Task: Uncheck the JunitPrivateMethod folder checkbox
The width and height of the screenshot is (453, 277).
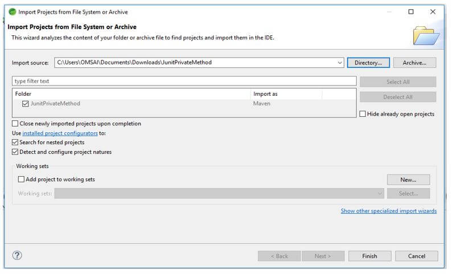Action: (x=26, y=104)
